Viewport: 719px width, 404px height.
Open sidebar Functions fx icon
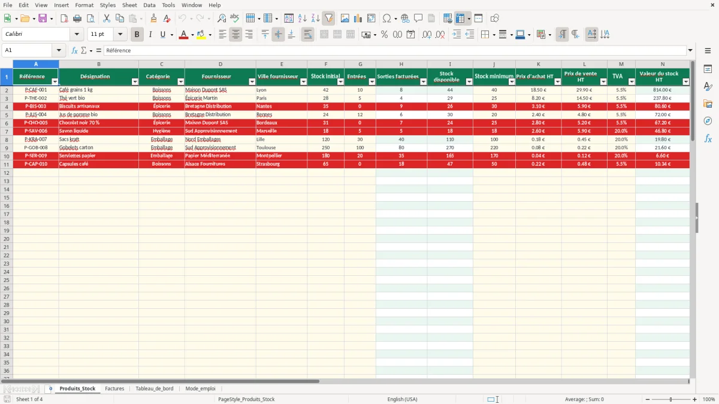pos(708,138)
